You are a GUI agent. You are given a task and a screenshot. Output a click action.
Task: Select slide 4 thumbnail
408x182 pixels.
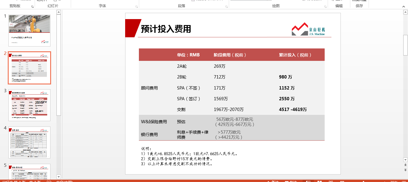pyautogui.click(x=30, y=142)
